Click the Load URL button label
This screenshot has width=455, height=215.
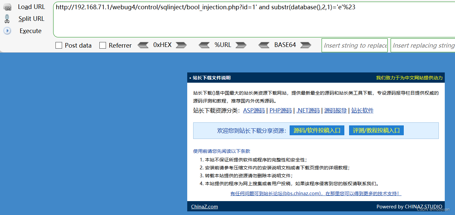coord(31,7)
